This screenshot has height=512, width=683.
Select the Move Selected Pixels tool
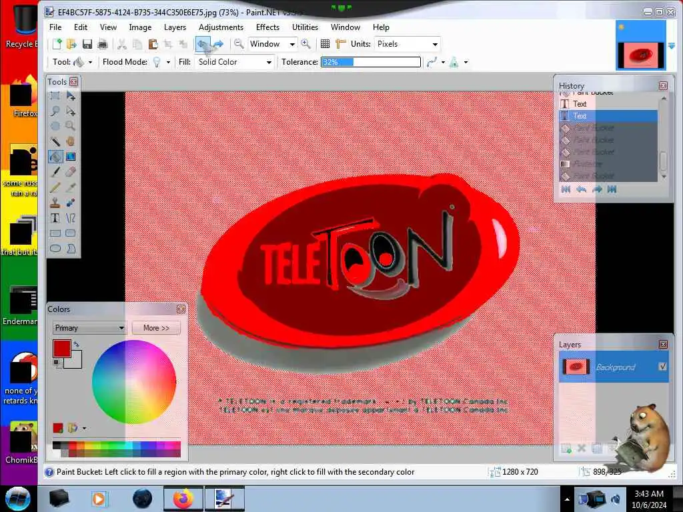pos(71,96)
